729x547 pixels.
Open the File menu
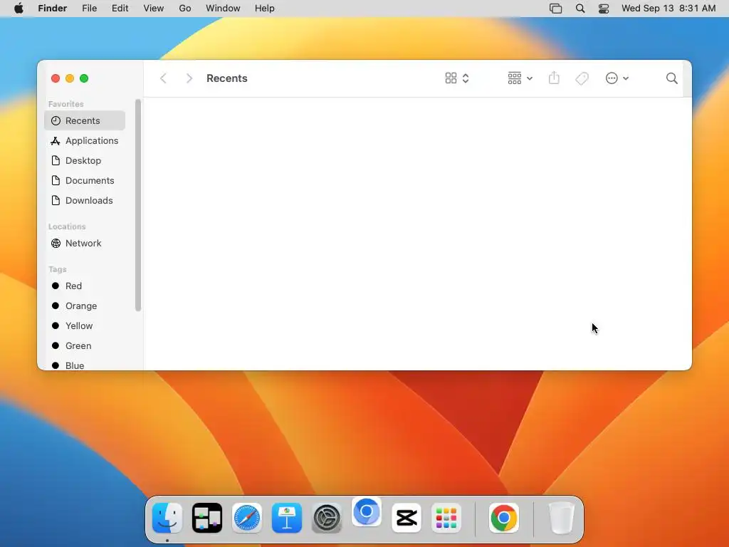(x=89, y=9)
